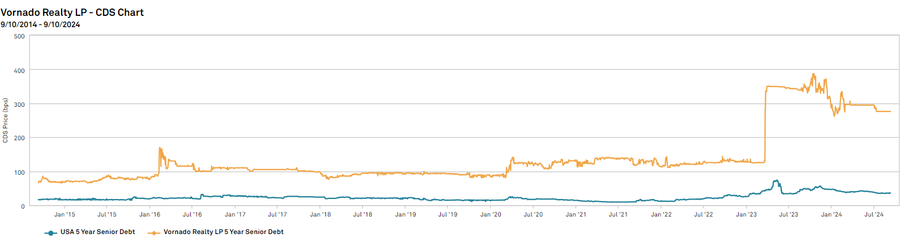Click the Jul '16 x-axis label
905x238 pixels.
pos(192,214)
